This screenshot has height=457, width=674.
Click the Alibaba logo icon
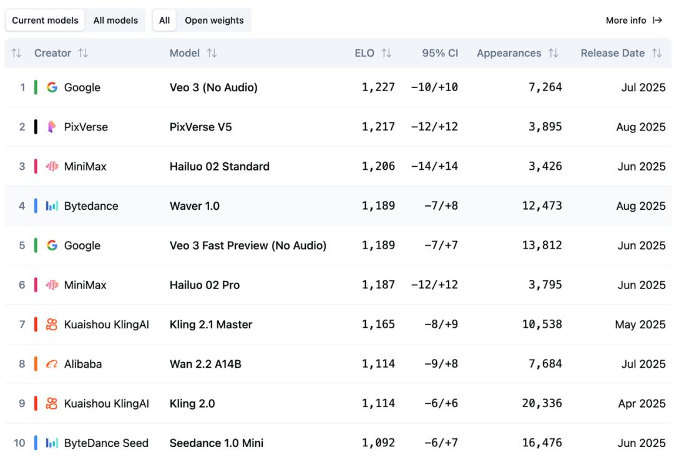pos(52,364)
